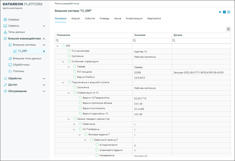Open Серверы in the sidebar
Screen dimensions: 235x161
[14, 20]
